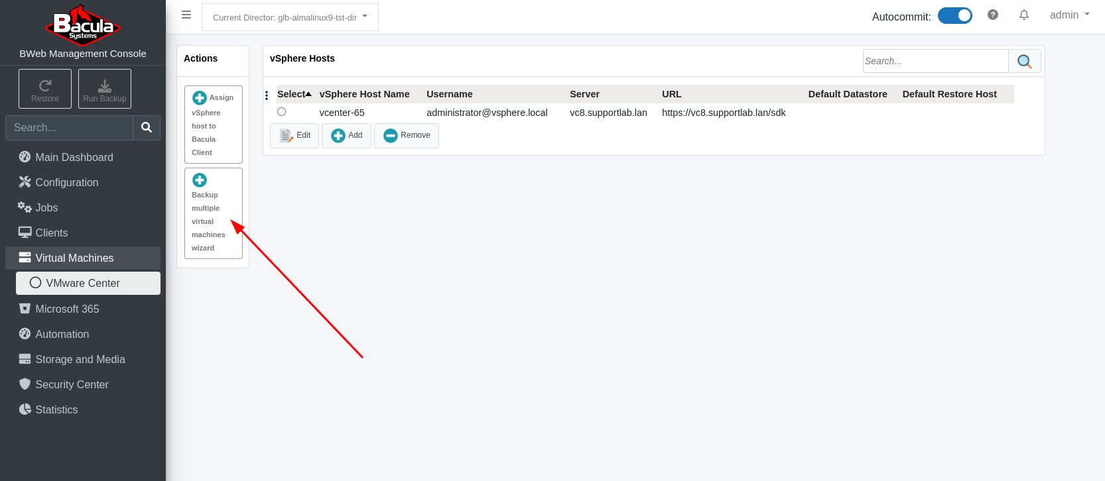This screenshot has height=481, width=1105.
Task: Click the sidebar Search field
Action: tap(69, 127)
